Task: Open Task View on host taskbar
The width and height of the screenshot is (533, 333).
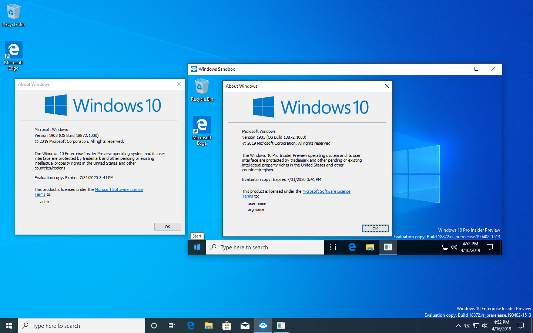Action: pyautogui.click(x=172, y=326)
